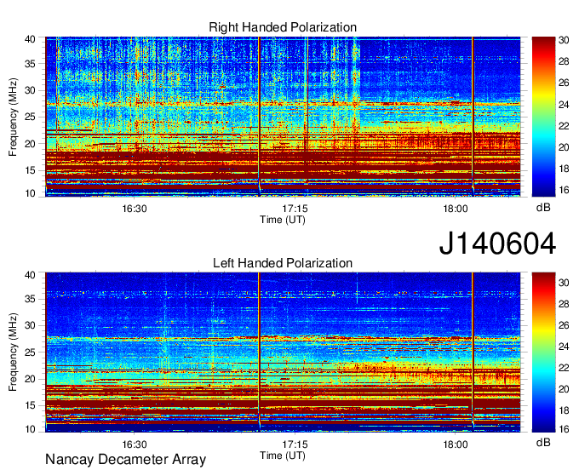Click the 30 MHz tick label of Left Handed plot

click(x=31, y=325)
